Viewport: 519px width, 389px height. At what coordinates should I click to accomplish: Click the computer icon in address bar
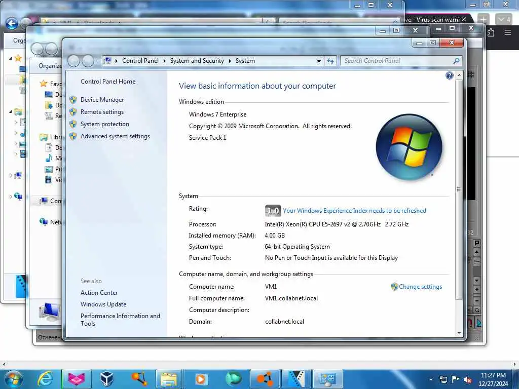coord(107,61)
